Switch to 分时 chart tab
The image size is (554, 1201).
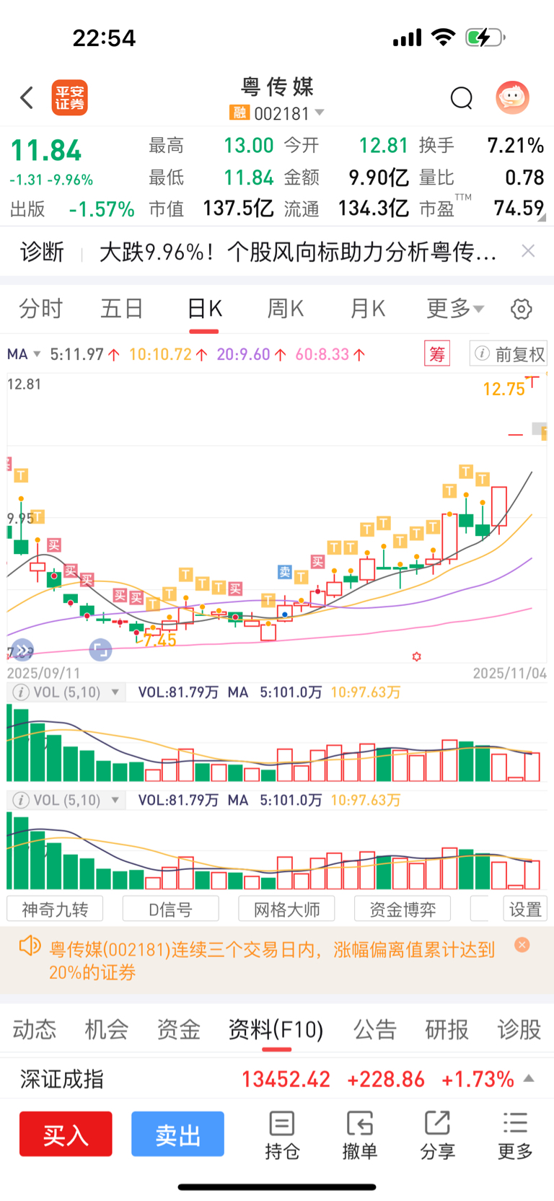coord(40,309)
